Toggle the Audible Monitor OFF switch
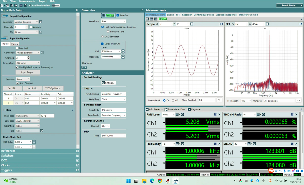The height and width of the screenshot is (185, 304). [x=55, y=5]
